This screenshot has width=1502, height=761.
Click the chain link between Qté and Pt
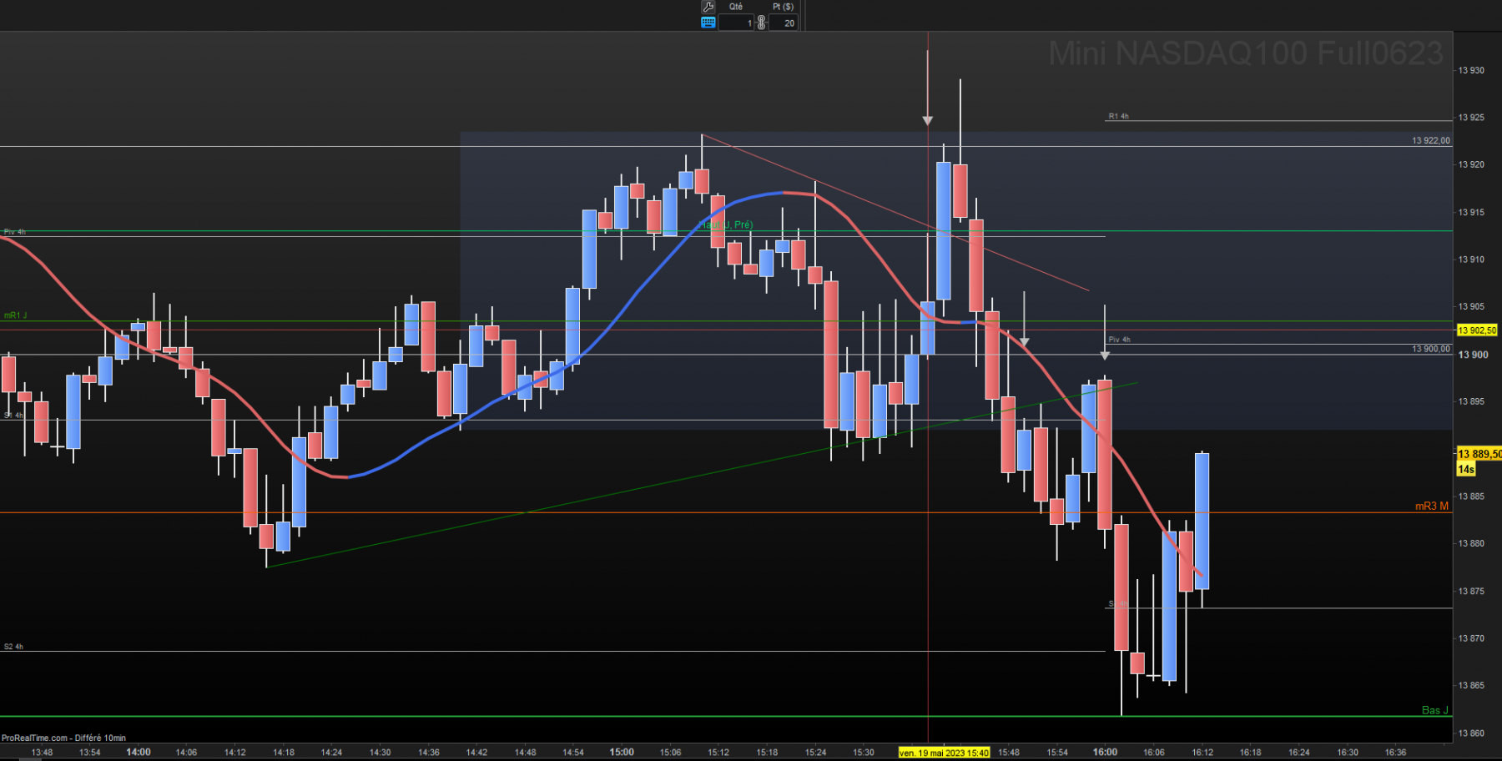tap(761, 23)
